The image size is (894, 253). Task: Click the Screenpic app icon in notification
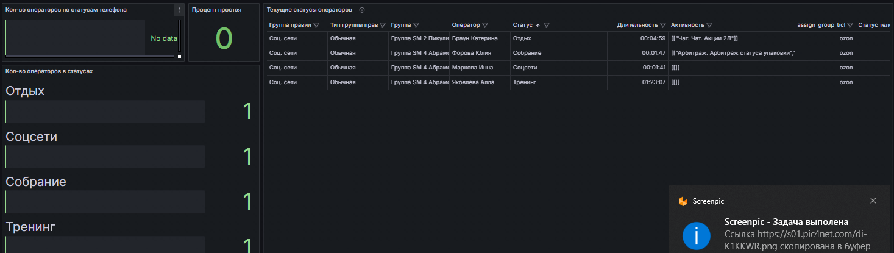coord(683,201)
